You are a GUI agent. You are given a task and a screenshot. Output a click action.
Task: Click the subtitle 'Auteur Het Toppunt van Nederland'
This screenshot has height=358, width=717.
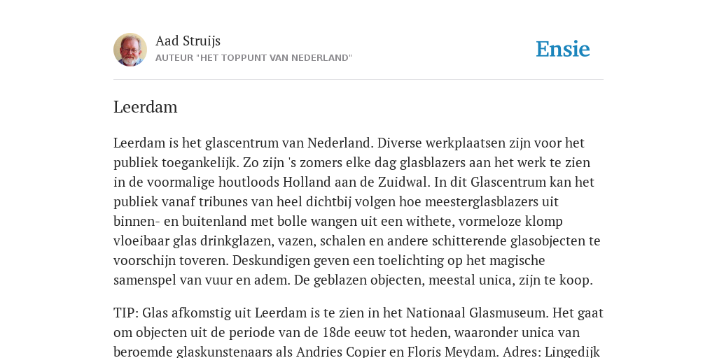click(253, 58)
